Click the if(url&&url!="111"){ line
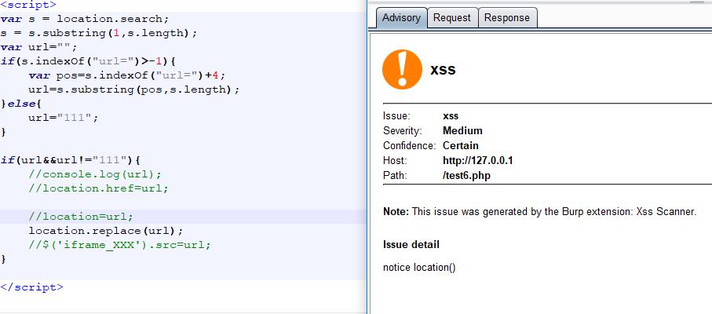The height and width of the screenshot is (314, 712). pyautogui.click(x=71, y=160)
